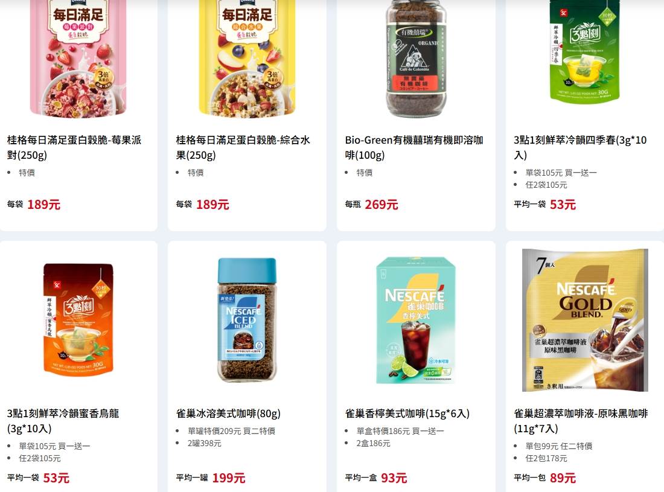This screenshot has width=664, height=492.
Task: Open the Nescafe 香檸美式 box image
Action: pos(416,320)
